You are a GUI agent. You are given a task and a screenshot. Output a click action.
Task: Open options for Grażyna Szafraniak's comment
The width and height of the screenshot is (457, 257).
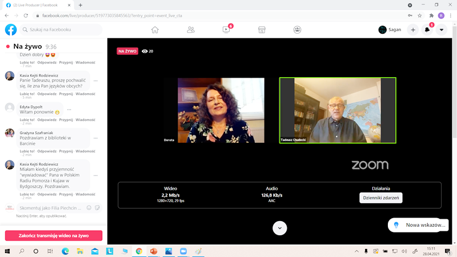point(95,138)
